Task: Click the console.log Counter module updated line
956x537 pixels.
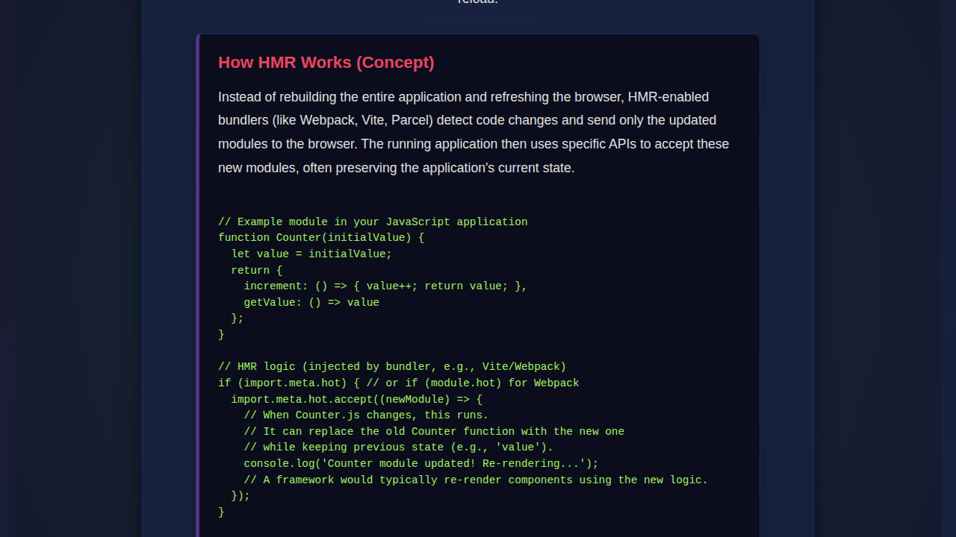Action: pos(420,463)
